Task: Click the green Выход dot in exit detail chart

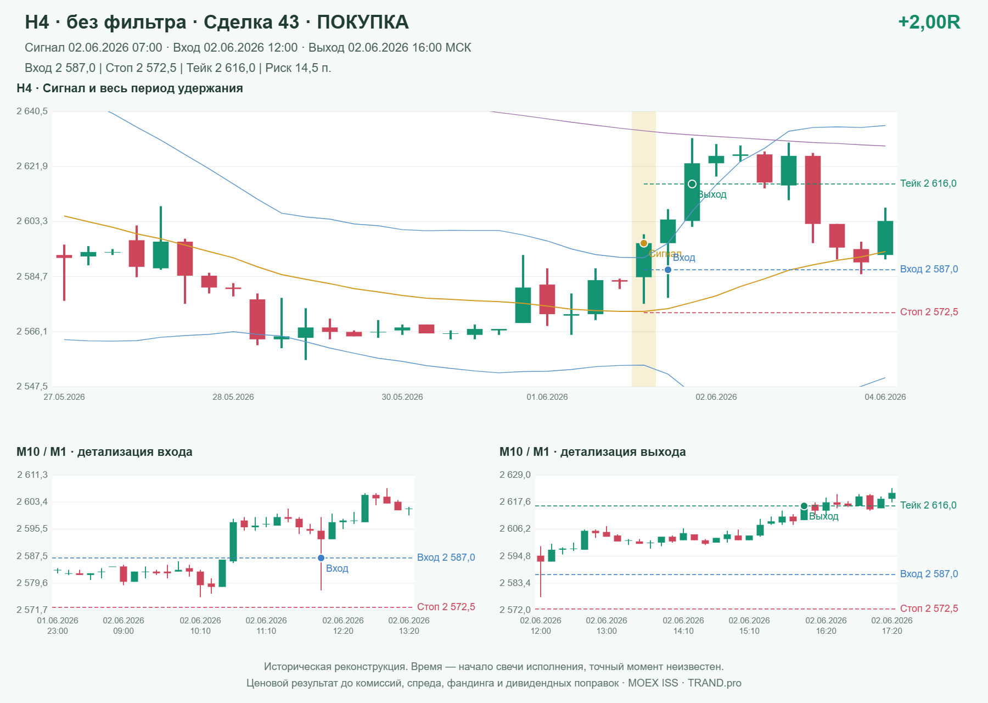Action: click(x=804, y=506)
